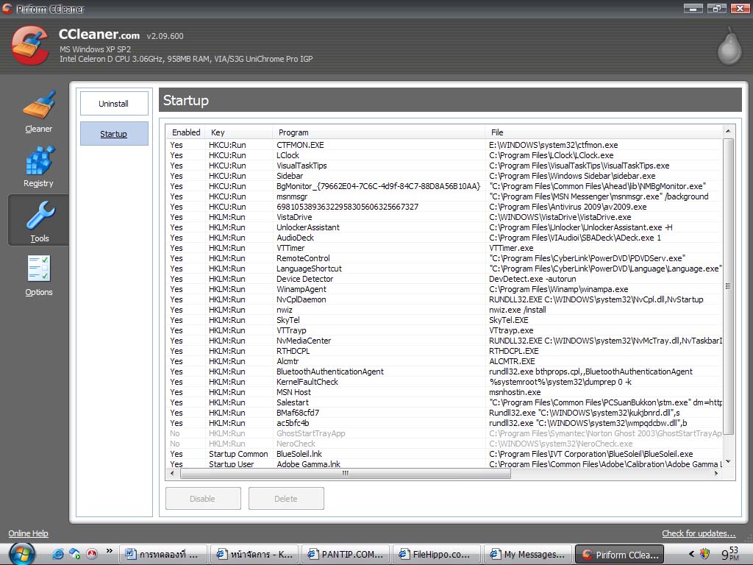Open the Word document taskbar button
The image size is (753, 565).
click(163, 554)
